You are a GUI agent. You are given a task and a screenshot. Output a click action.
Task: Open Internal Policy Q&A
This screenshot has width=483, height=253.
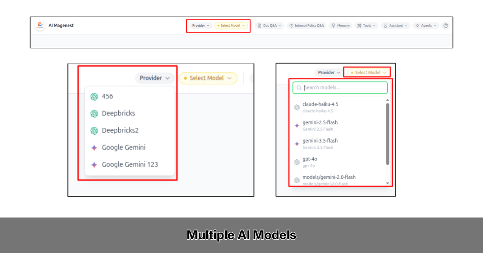(306, 26)
